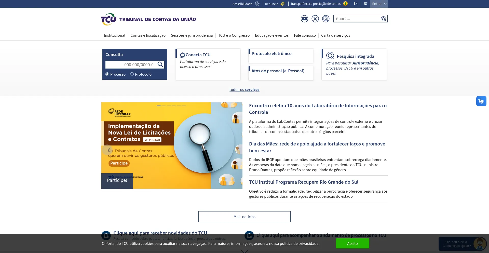Viewport: 489px width, 253px height.
Task: Click the Consulta magnifying glass icon
Action: point(160,64)
